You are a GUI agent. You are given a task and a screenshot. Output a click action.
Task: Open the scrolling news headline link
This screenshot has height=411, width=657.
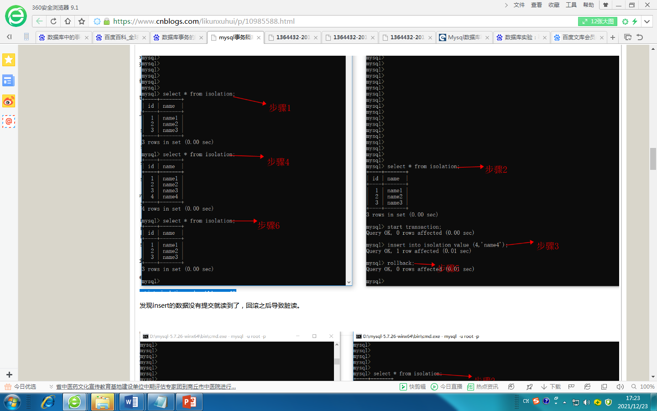click(x=146, y=387)
